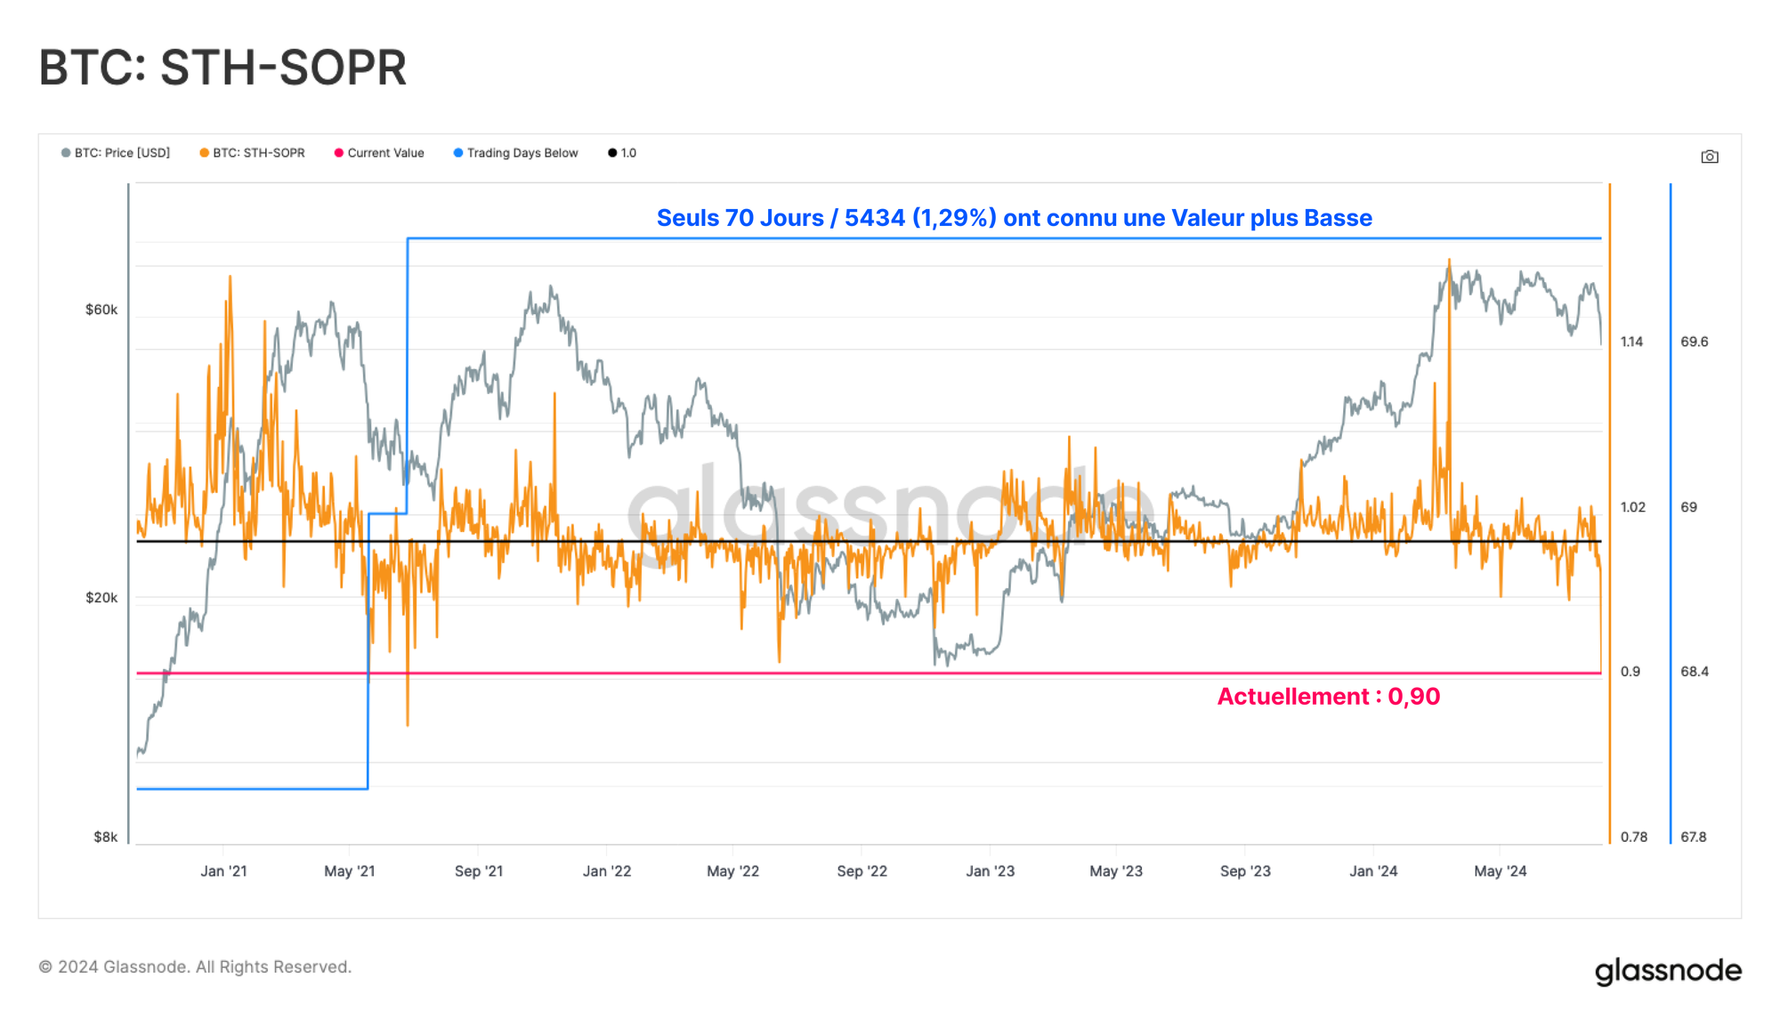Viewport: 1780px width, 1025px height.
Task: Click the $60k y-axis label
Action: click(x=101, y=310)
